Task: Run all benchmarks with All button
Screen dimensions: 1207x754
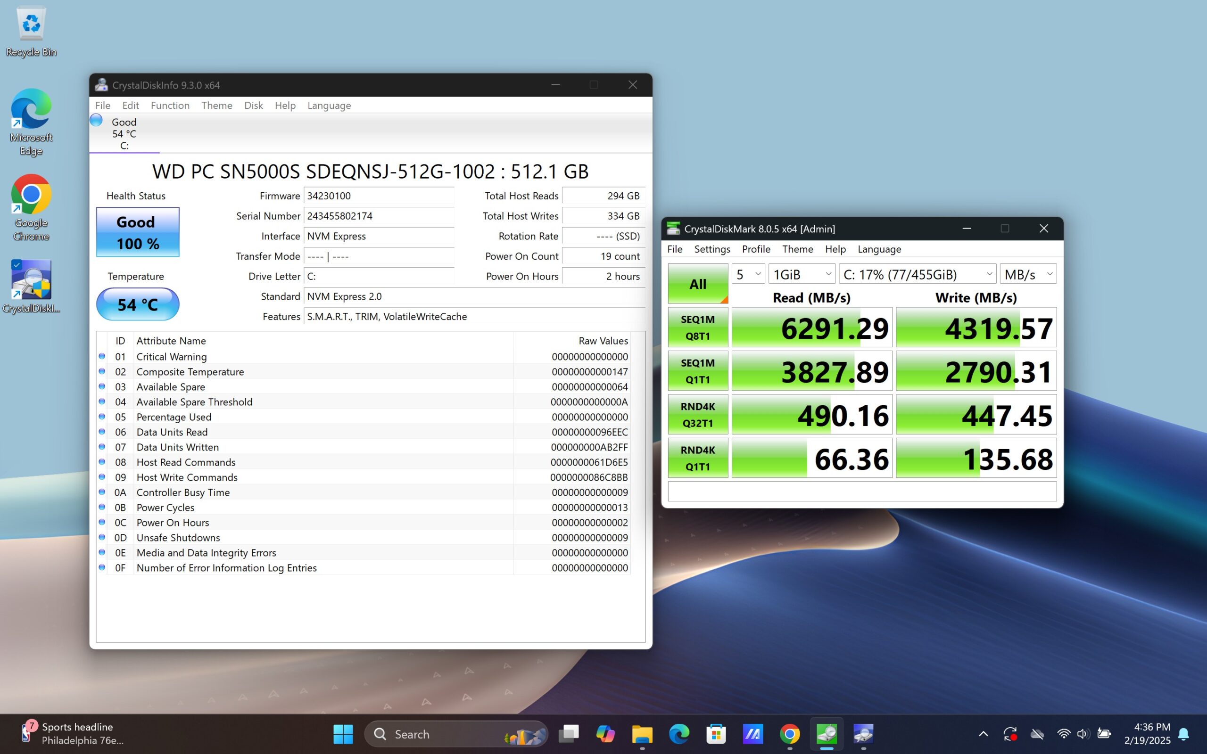Action: 698,283
